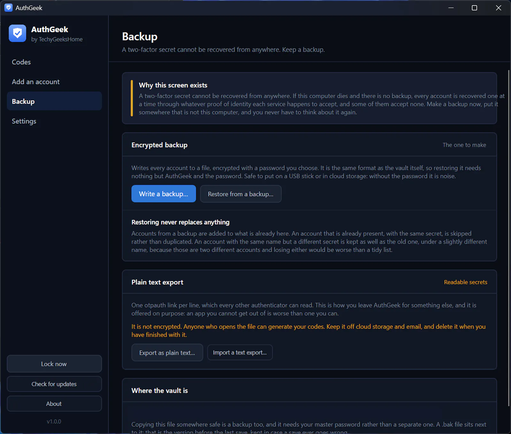
Task: Click the 'by TechyGeeksHome' text
Action: 57,39
